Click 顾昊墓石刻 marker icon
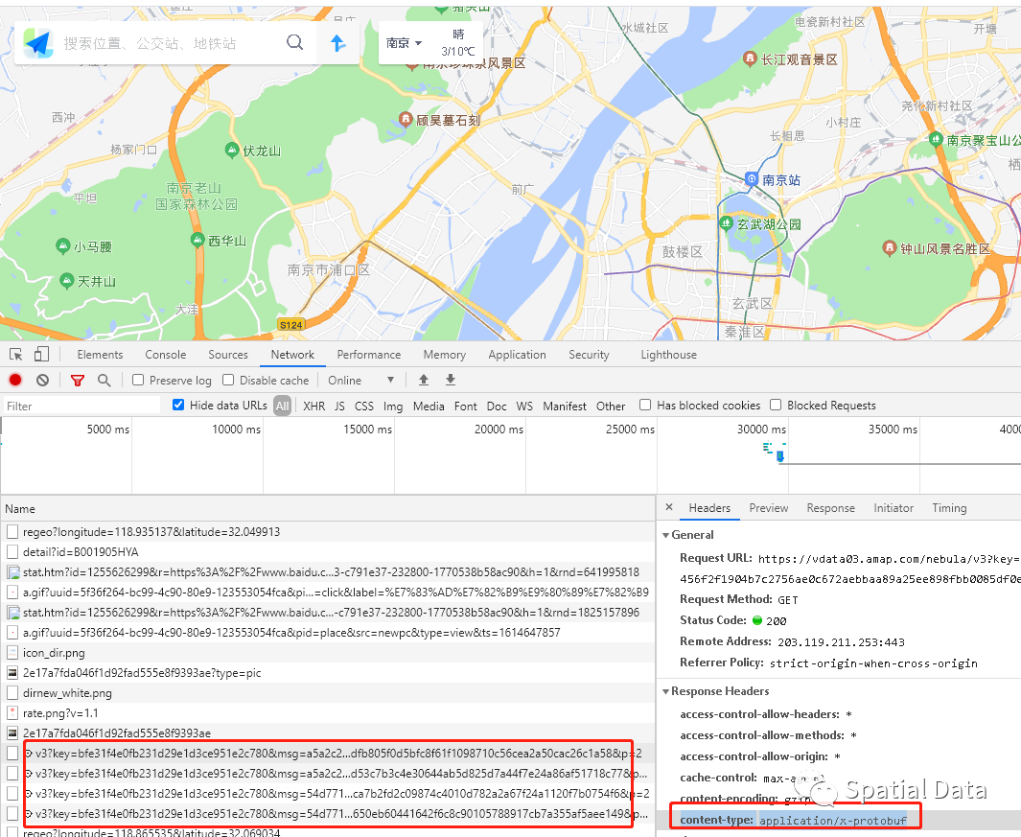This screenshot has width=1021, height=837. (406, 119)
